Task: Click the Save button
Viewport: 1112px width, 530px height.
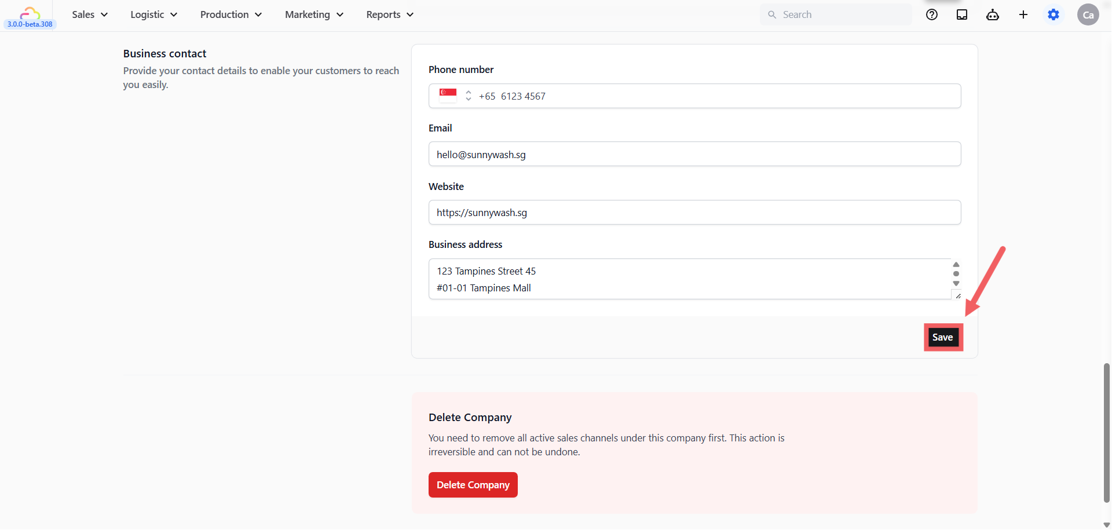Action: (943, 337)
